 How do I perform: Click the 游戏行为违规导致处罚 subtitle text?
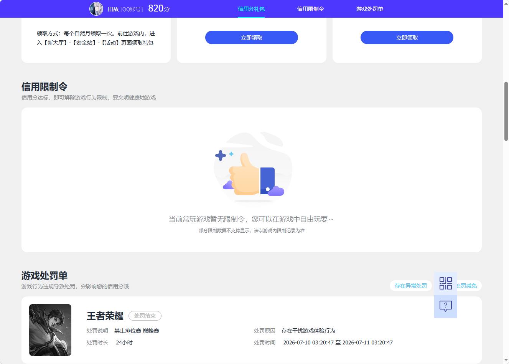click(75, 286)
